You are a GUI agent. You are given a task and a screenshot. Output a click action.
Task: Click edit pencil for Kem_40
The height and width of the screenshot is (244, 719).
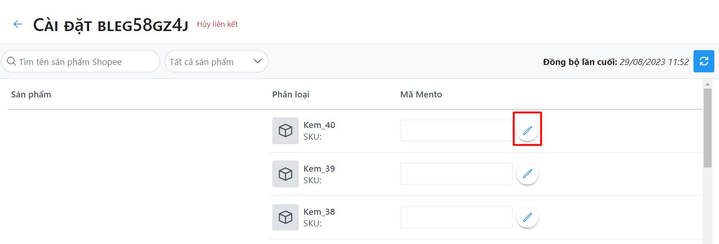527,131
